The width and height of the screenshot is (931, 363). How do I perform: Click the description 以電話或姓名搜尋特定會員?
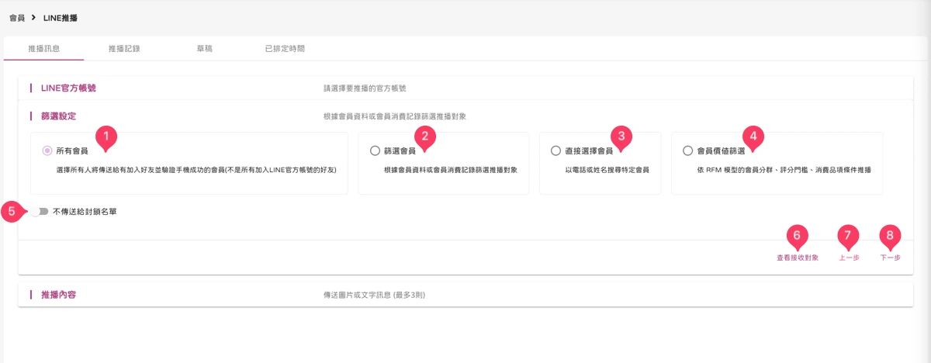607,169
